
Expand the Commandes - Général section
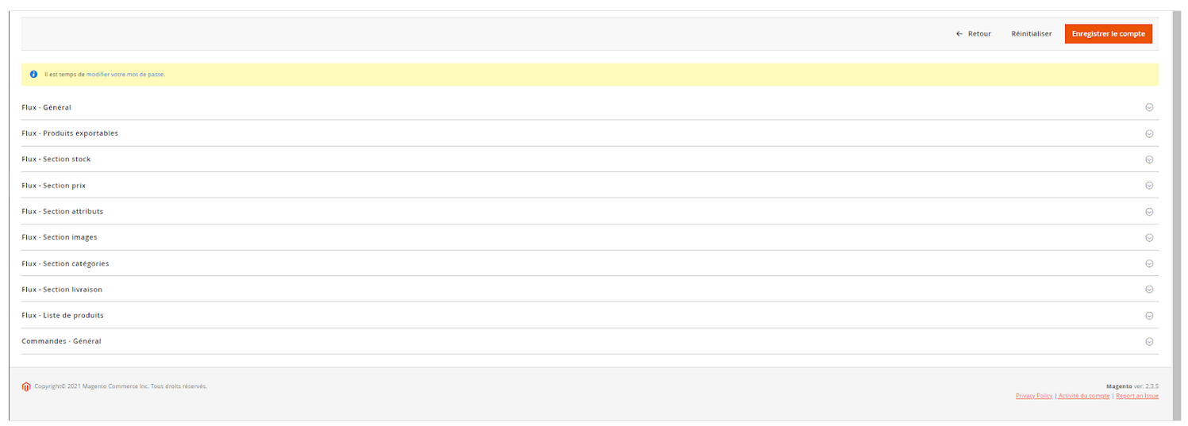click(x=590, y=341)
